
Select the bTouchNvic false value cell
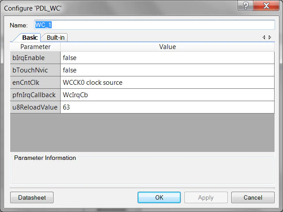[x=167, y=70]
